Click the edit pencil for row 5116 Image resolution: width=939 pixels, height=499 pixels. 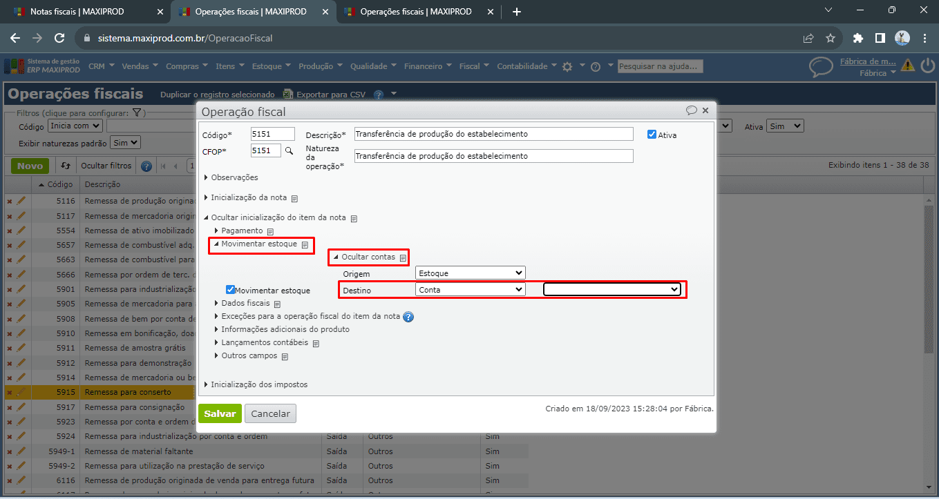pos(21,201)
